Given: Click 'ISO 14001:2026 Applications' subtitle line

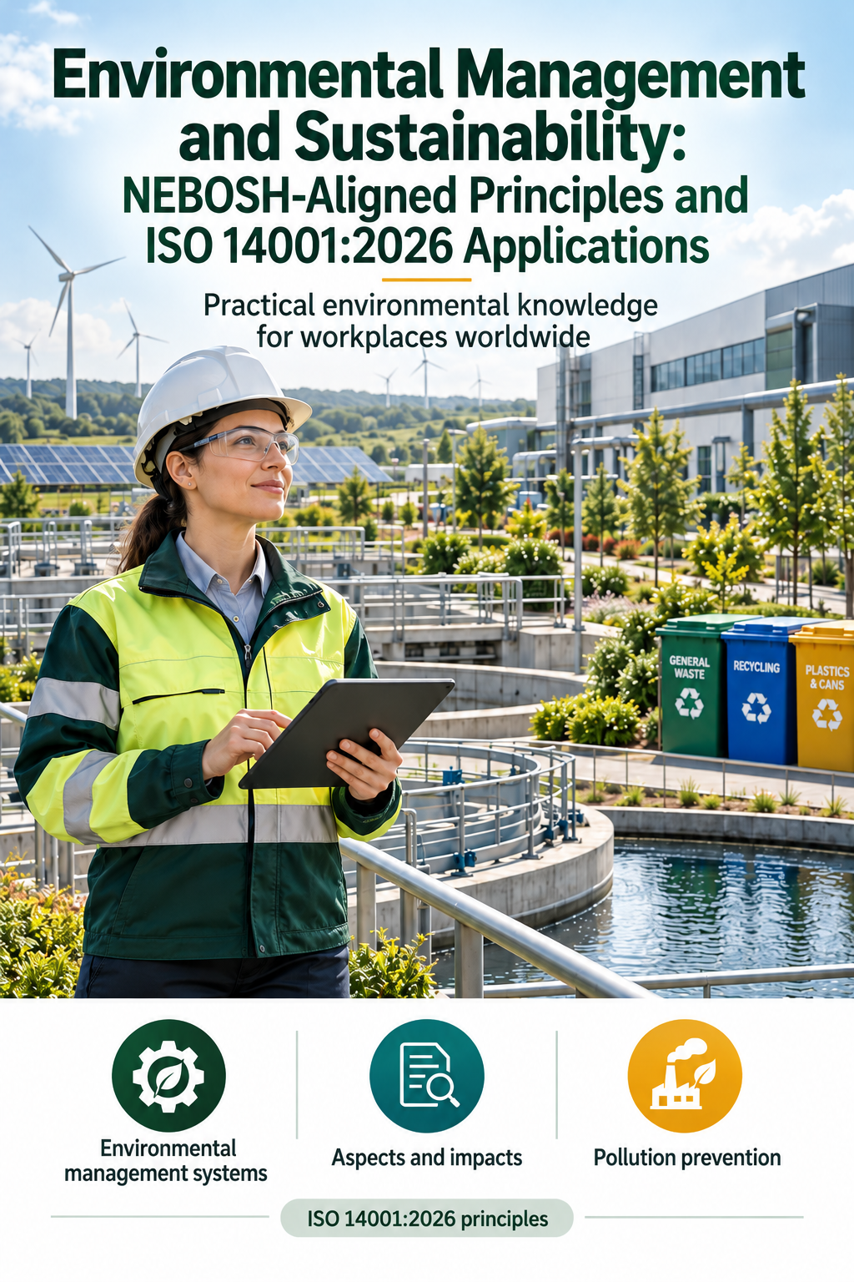Looking at the screenshot, I should click(x=427, y=245).
